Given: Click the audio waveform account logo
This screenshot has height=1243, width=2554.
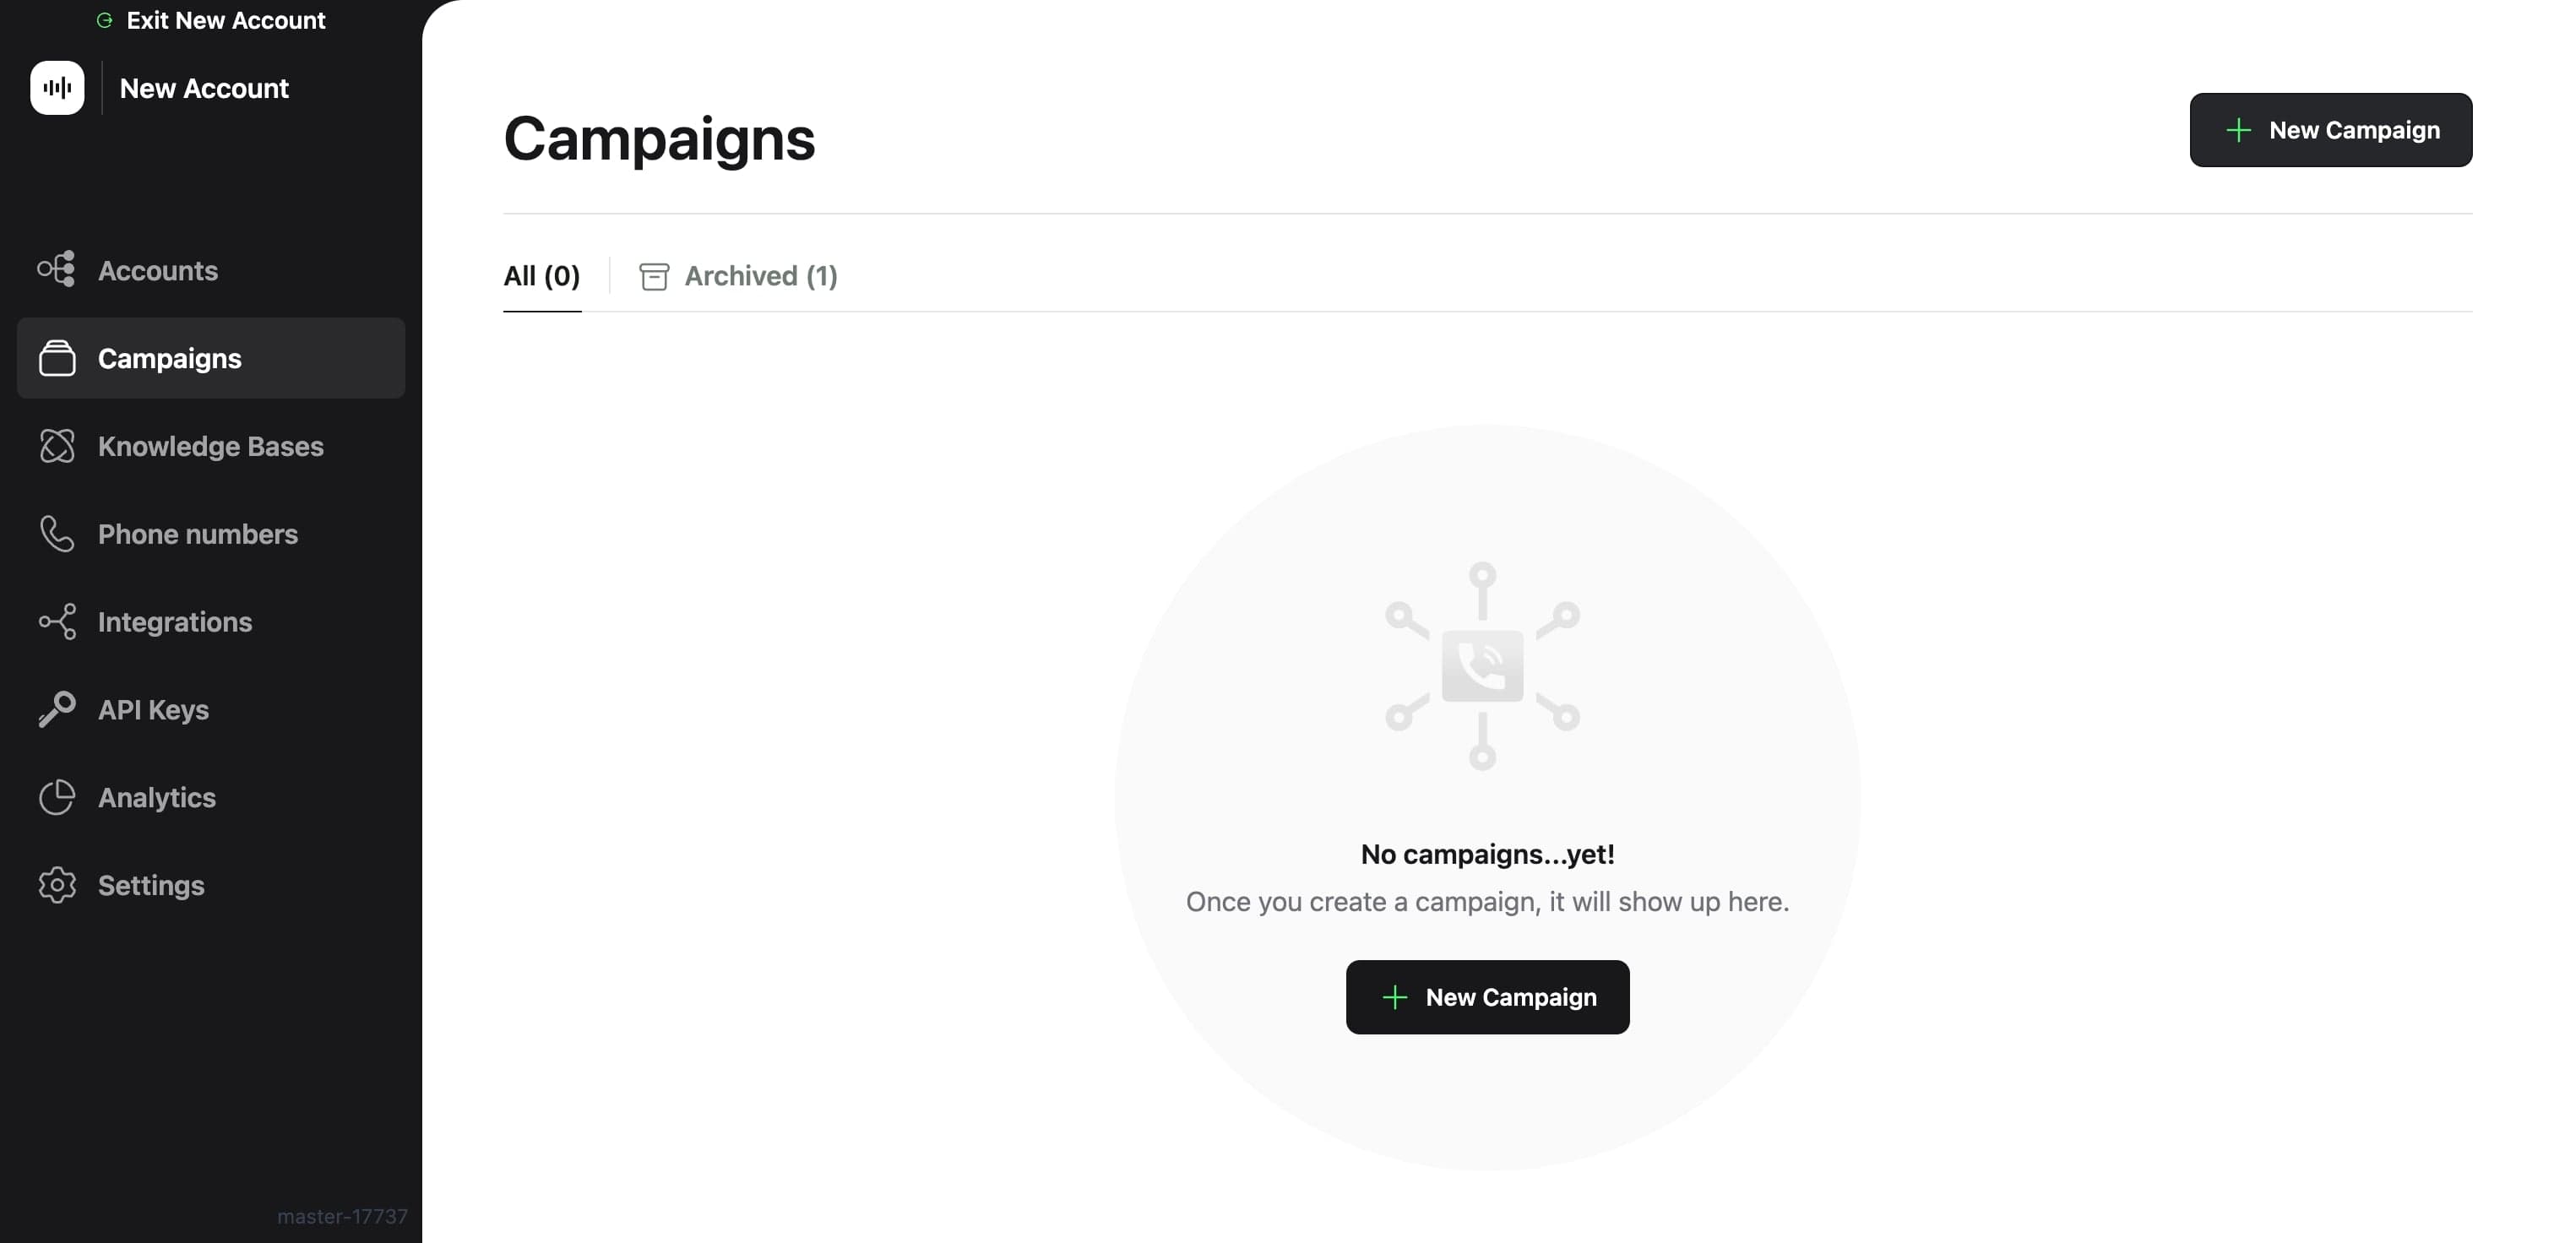Looking at the screenshot, I should coord(57,88).
